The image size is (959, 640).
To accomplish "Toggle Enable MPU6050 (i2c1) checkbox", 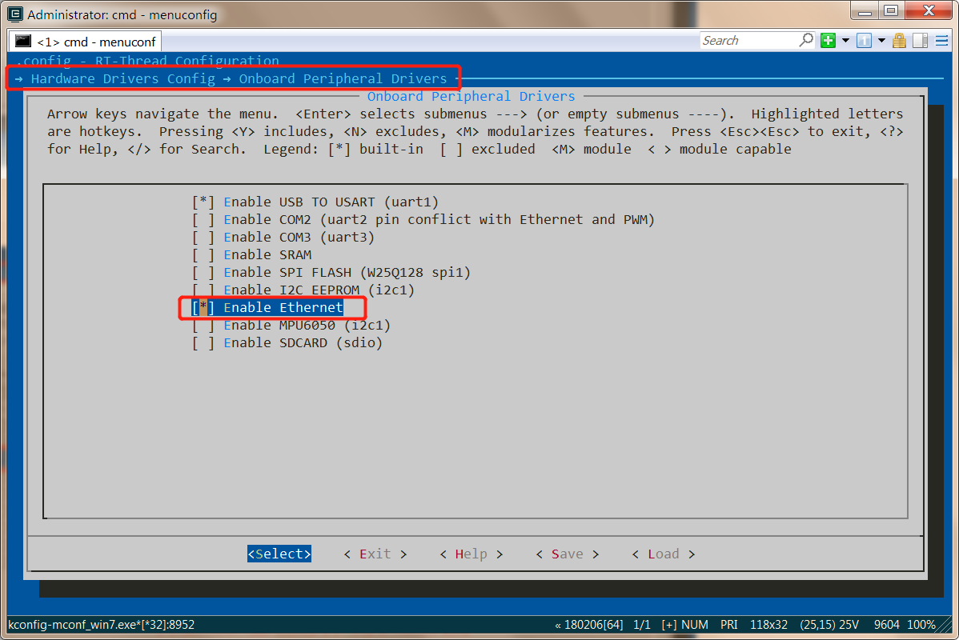I will [203, 325].
